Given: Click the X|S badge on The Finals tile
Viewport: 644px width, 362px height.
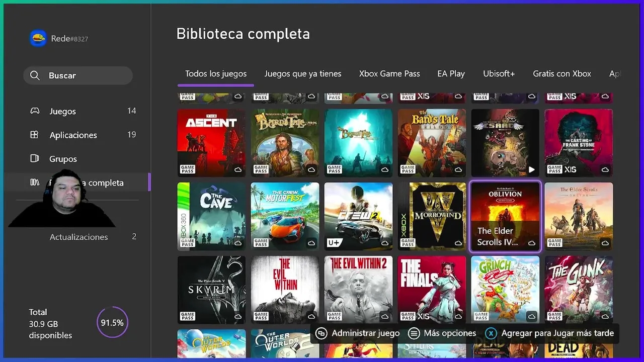Looking at the screenshot, I should pos(423,316).
